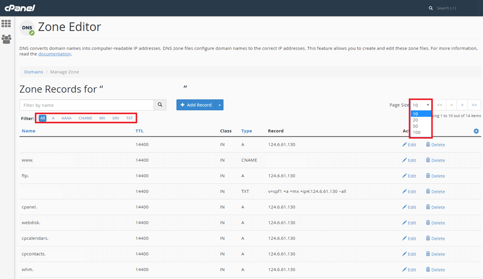Edit the ftp. record

coord(409,176)
